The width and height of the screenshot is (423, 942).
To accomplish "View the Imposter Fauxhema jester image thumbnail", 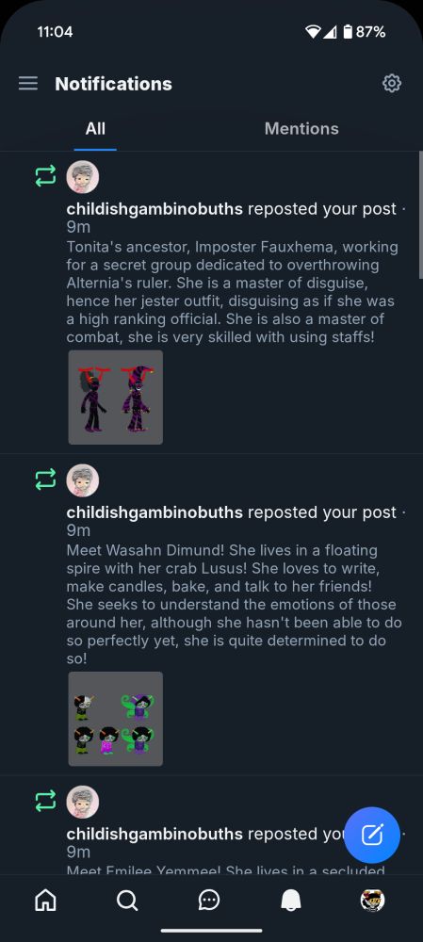I will click(115, 398).
